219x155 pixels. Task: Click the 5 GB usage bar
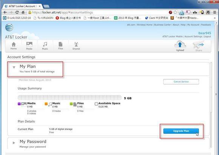pos(69,98)
